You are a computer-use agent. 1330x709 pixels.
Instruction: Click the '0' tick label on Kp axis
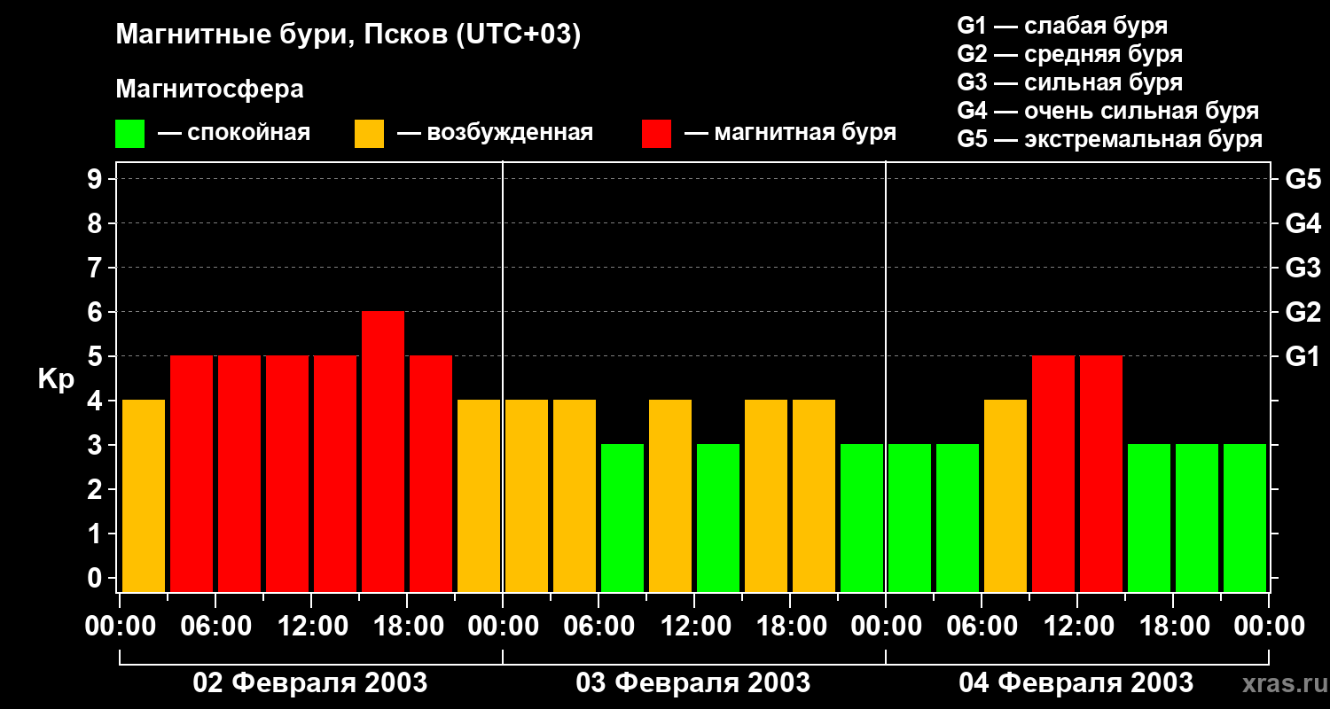97,578
